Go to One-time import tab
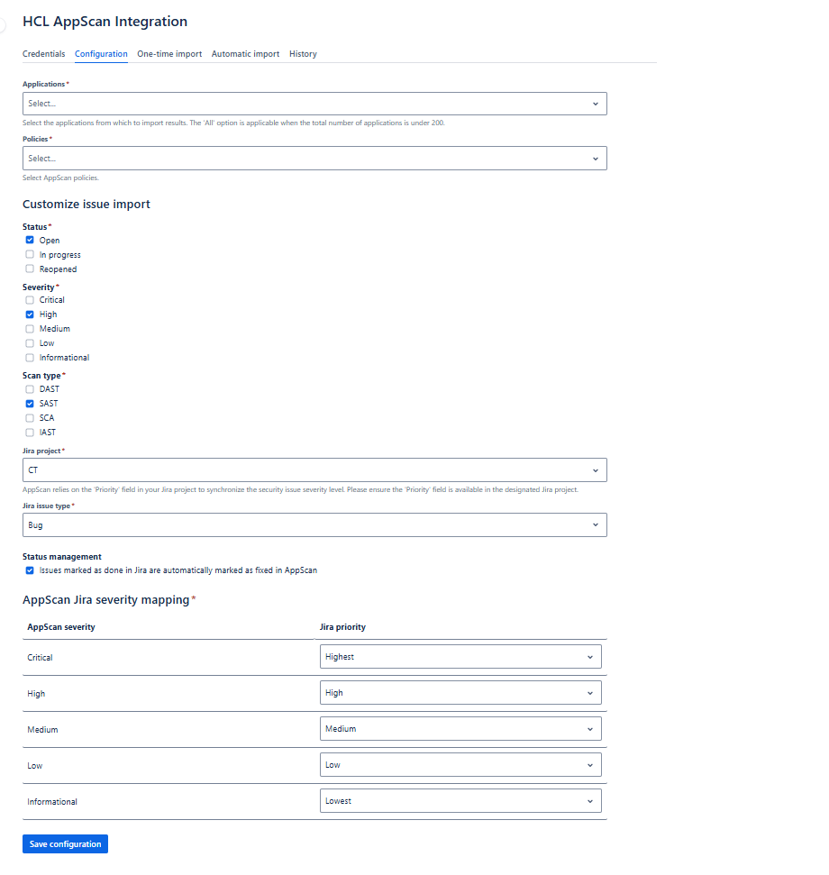Screen dimensions: 829x875 (169, 53)
